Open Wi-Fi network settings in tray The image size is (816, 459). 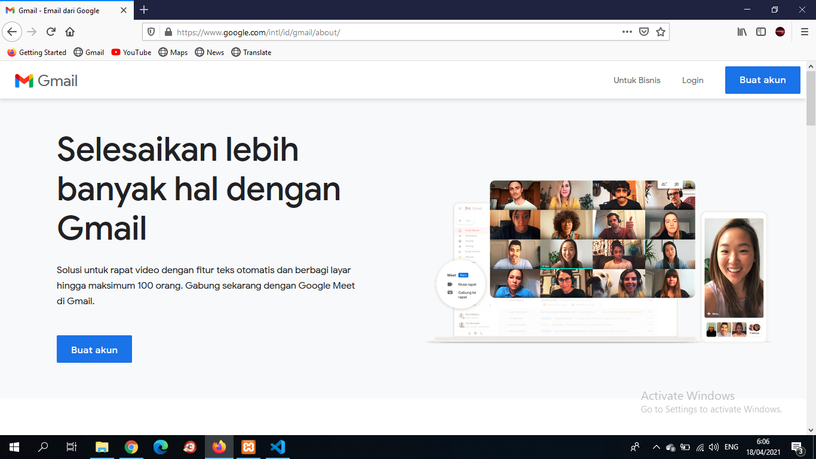pos(700,447)
